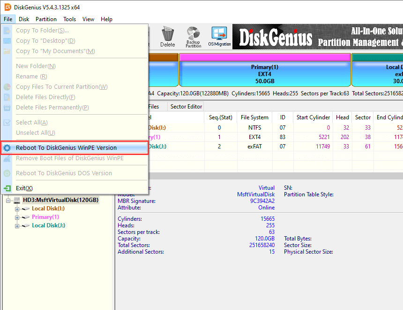Expand the Local Disk(I:) tree node
This screenshot has height=310, width=403.
click(17, 209)
